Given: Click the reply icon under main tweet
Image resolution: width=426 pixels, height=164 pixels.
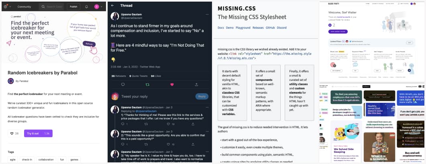Looking at the screenshot, I should coord(123,84).
